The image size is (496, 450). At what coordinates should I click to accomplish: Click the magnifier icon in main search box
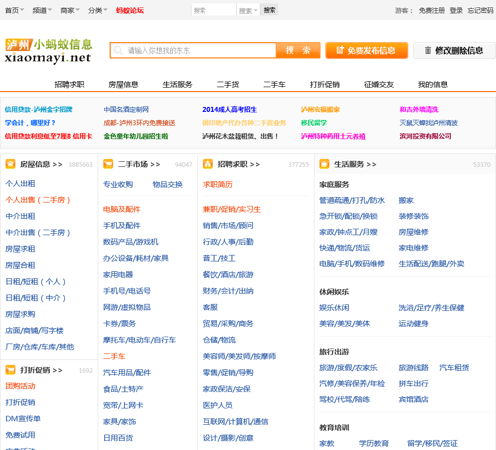pyautogui.click(x=118, y=50)
